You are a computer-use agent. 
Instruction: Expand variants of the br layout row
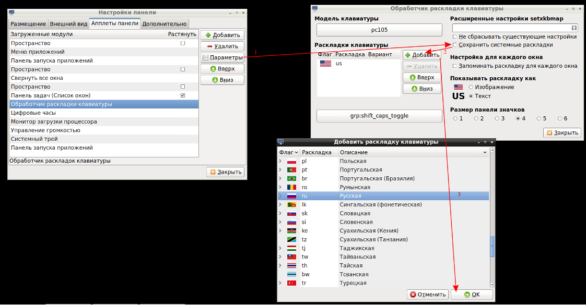point(280,179)
